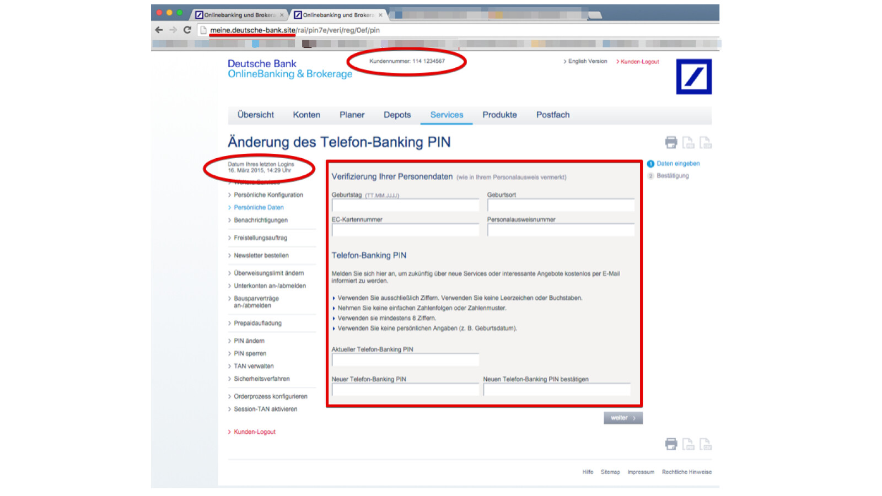Click the browser forward arrow
Screen dimensions: 882x496
(173, 30)
